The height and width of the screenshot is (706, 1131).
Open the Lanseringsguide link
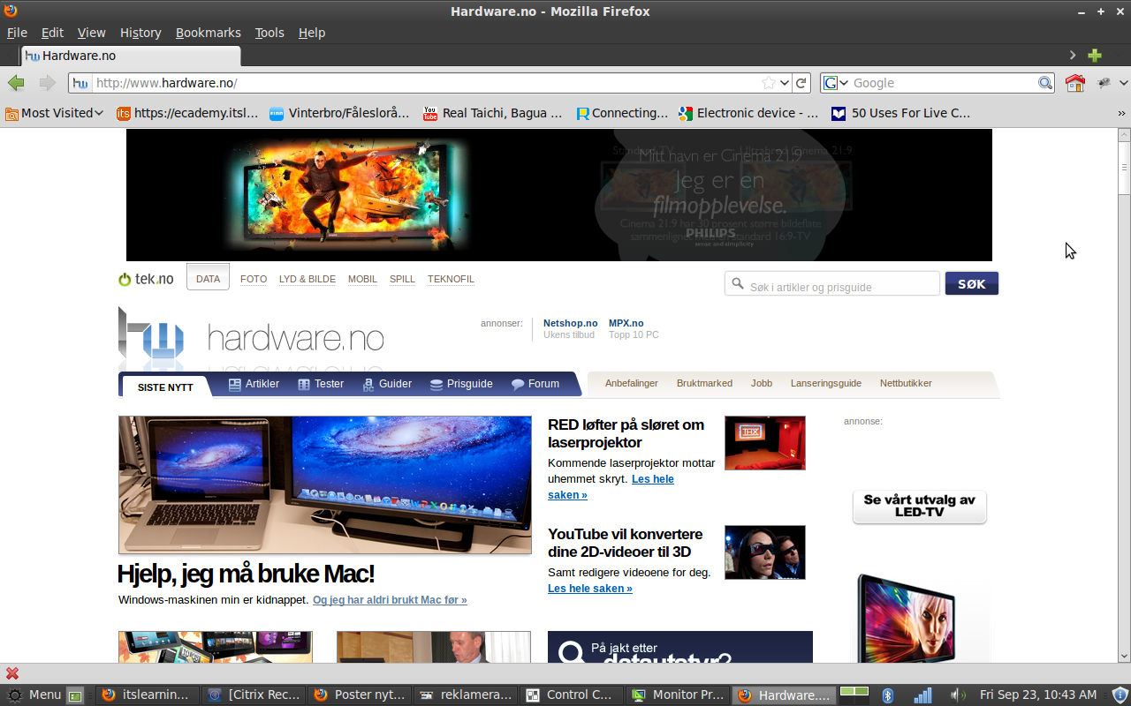coord(826,383)
